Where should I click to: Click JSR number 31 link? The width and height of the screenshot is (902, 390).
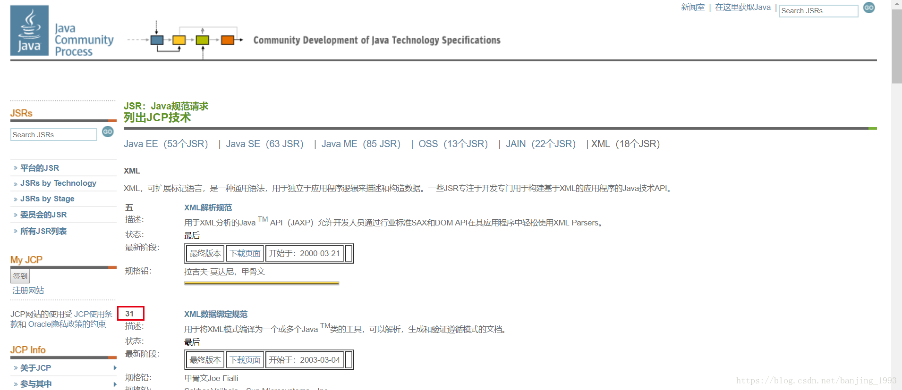129,314
